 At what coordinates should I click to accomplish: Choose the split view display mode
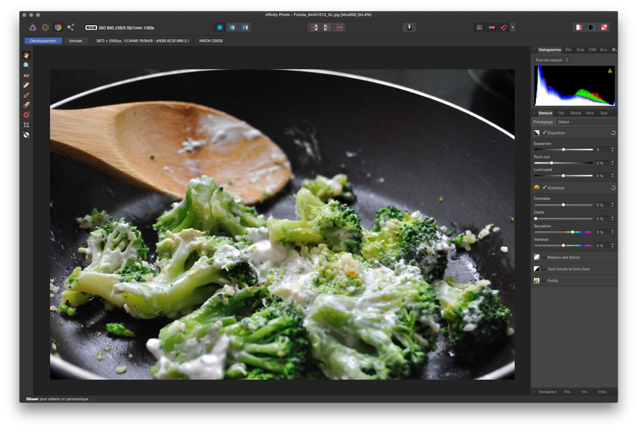tap(232, 27)
